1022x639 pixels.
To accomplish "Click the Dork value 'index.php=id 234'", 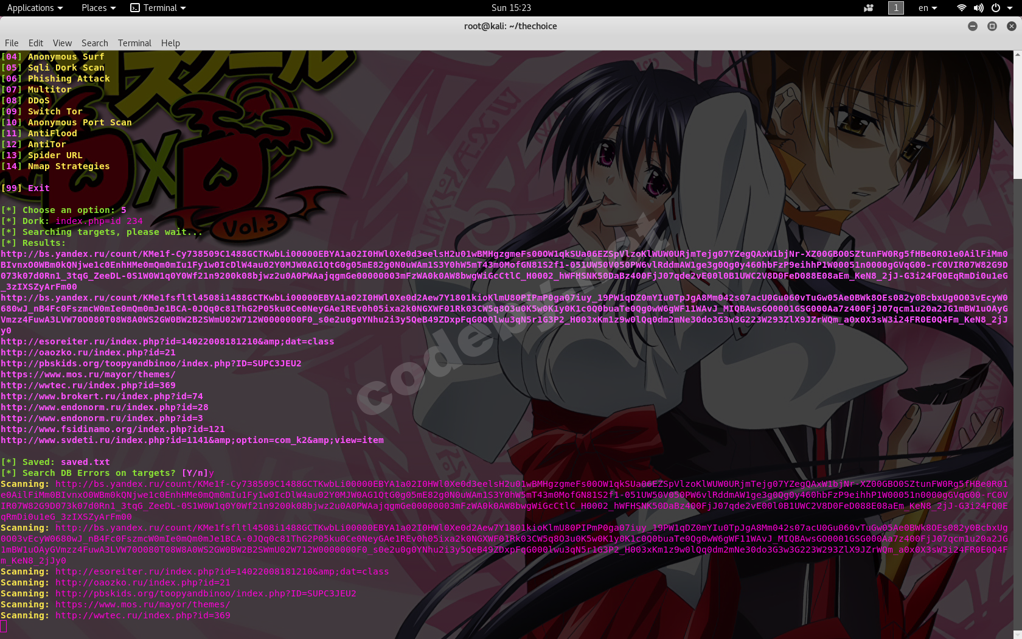I will pos(99,221).
